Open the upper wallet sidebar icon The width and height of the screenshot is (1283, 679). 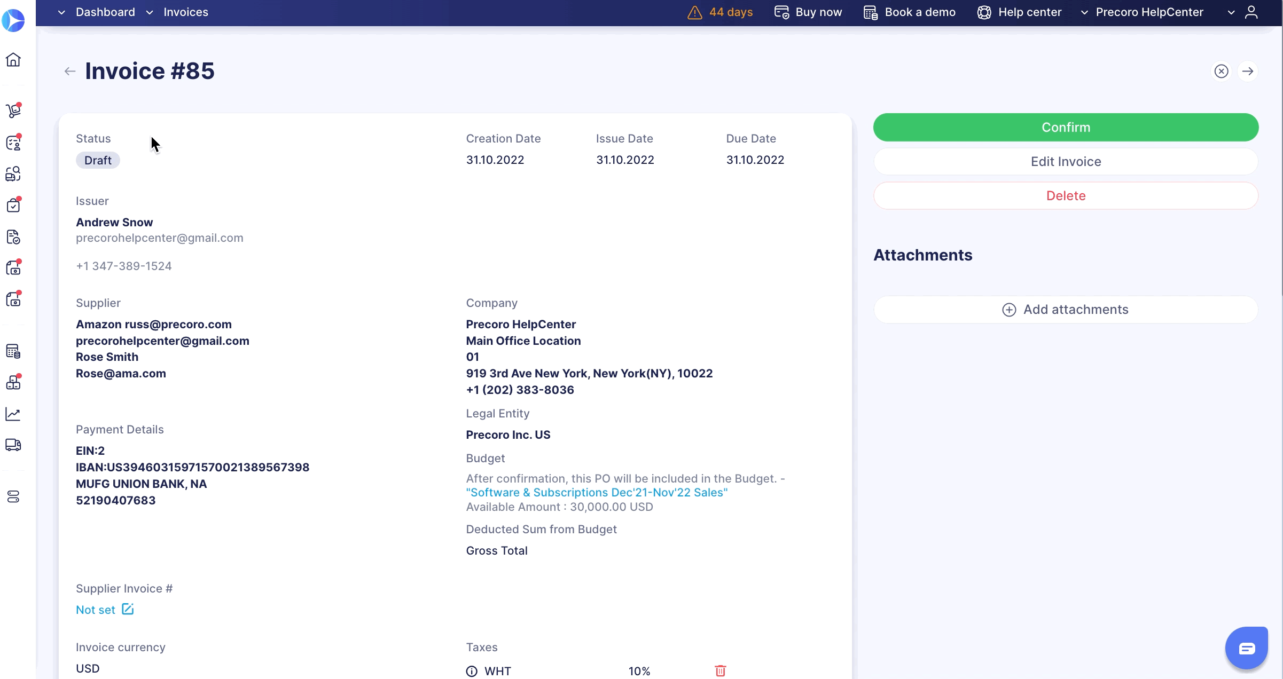click(x=13, y=268)
